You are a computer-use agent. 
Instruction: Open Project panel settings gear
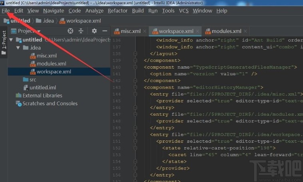[94, 31]
